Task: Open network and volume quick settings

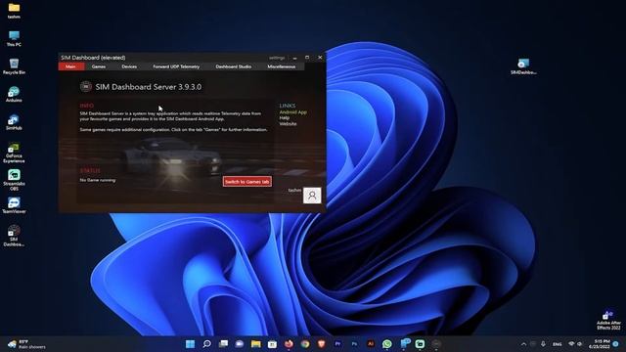Action: (575, 344)
